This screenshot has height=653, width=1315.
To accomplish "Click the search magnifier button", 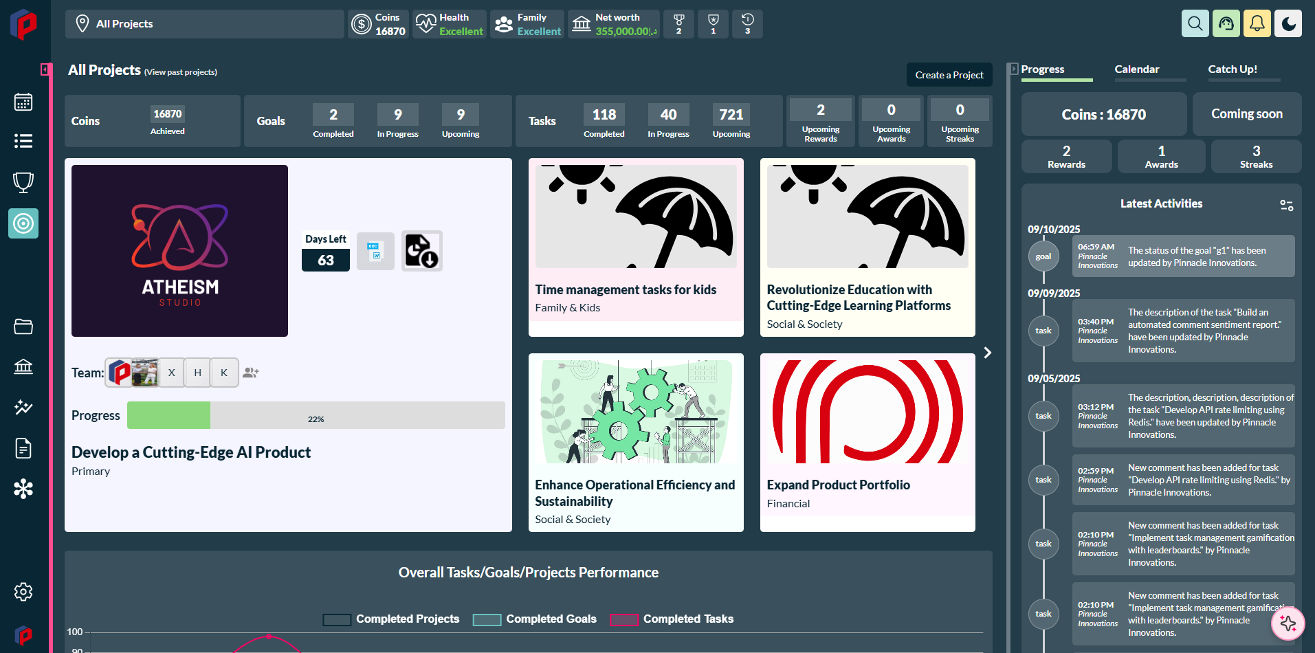I will 1195,23.
